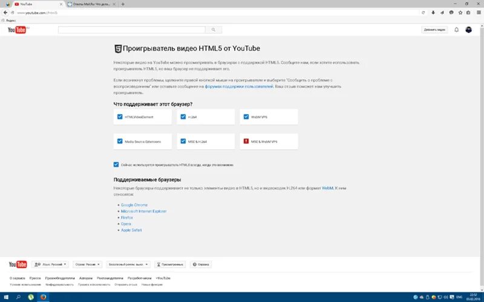Open the форумах поддержки пользователей link

[x=239, y=86]
